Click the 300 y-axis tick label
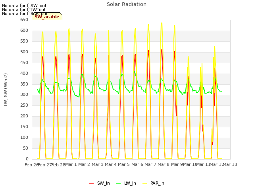Viewport: 254px width, 191px height. 24,95
